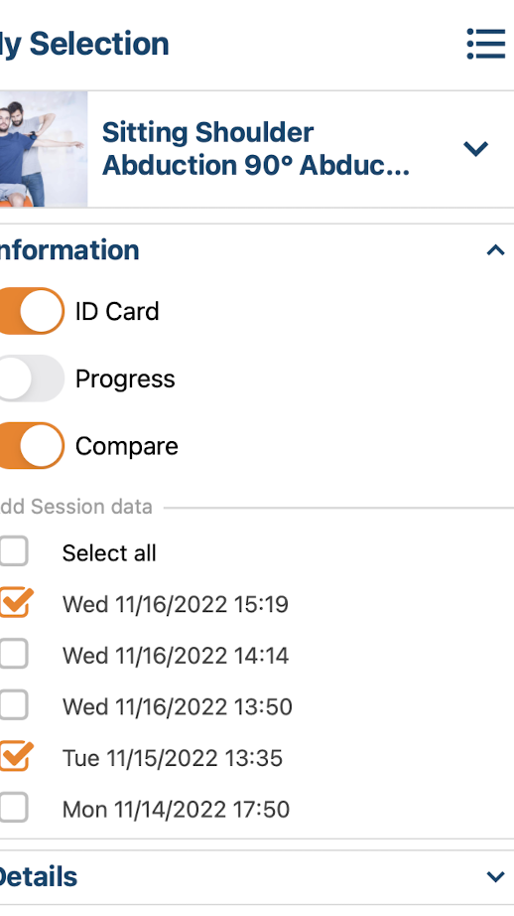Expand the Details section chevron

495,876
